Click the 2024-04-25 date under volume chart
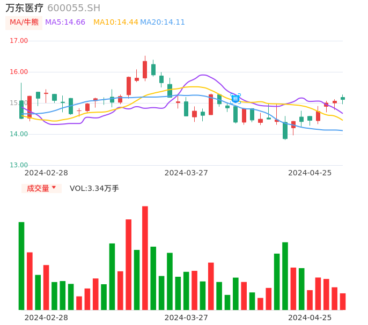This screenshot has height=325, width=368. [x=310, y=317]
